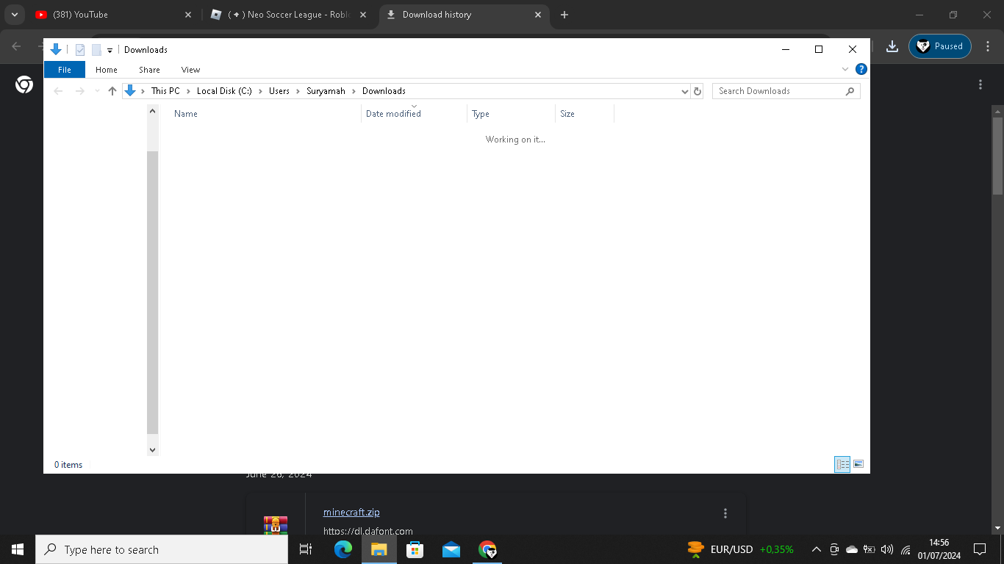Switch to Details view layout icon
This screenshot has width=1004, height=564.
point(842,464)
